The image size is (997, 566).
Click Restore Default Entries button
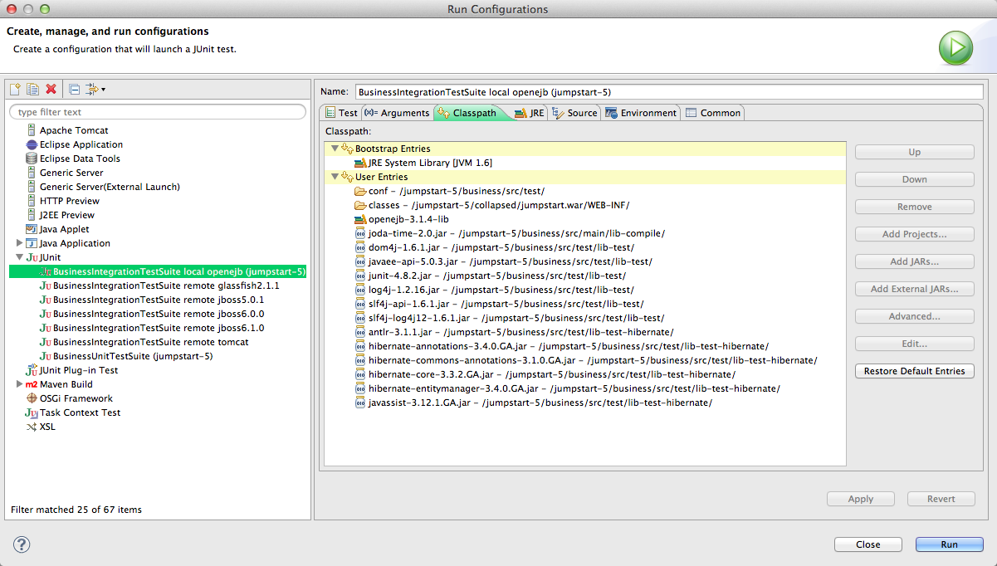click(x=915, y=371)
